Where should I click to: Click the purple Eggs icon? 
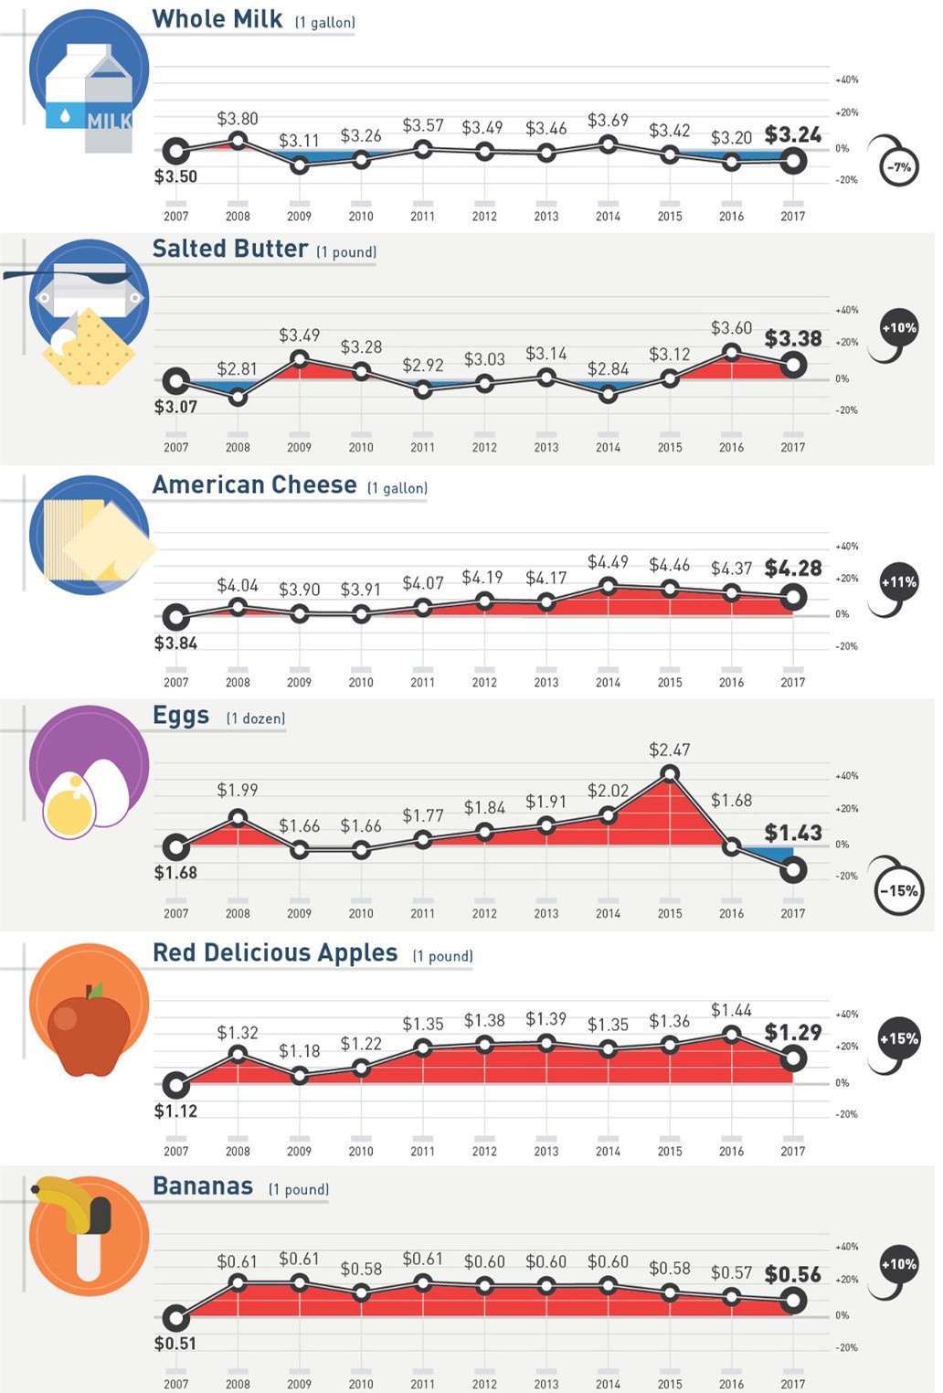coord(89,768)
